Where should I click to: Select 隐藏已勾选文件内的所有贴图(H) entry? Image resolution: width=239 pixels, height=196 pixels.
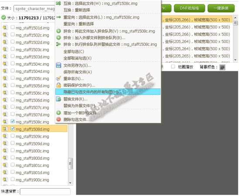(108, 92)
